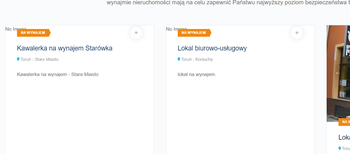Image resolution: width=350 pixels, height=154 pixels.
Task: Click description "Kawalerka na wynajem - Stare Miasto"
Action: 58,75
